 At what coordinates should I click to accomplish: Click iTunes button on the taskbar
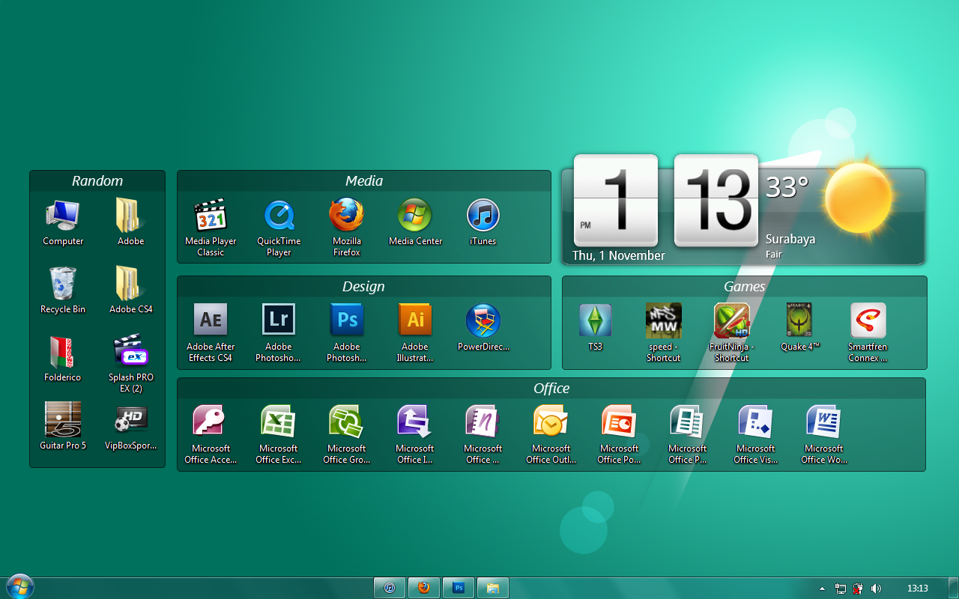pyautogui.click(x=390, y=588)
